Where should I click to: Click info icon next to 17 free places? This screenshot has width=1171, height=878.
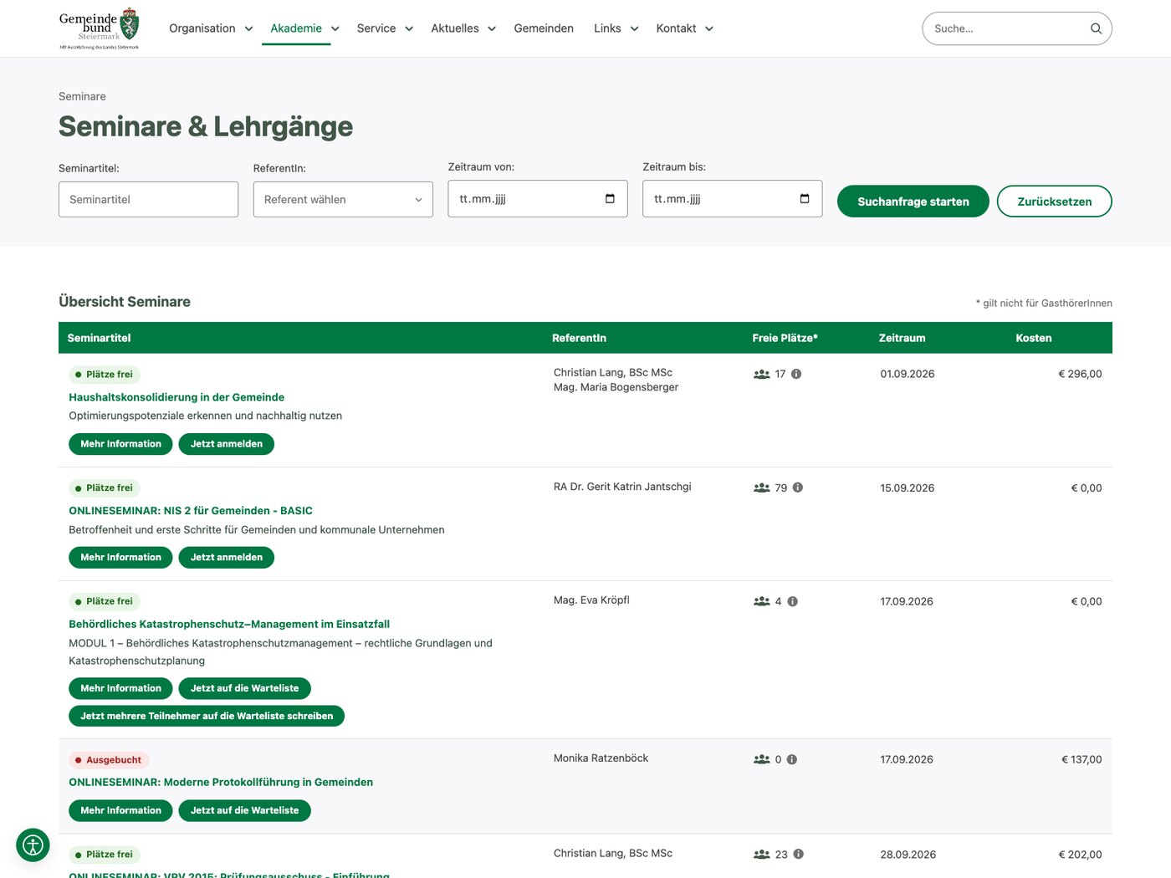(796, 374)
